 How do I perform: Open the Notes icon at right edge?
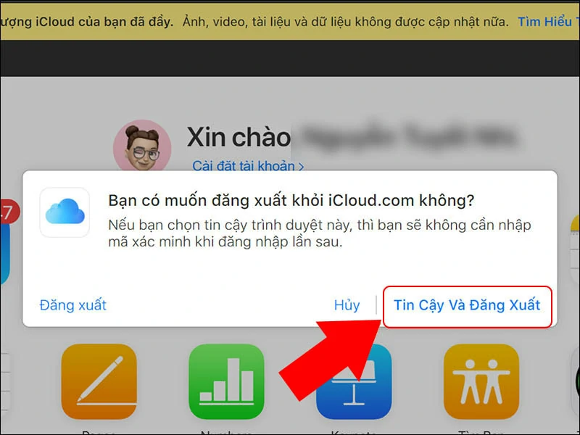(575, 244)
